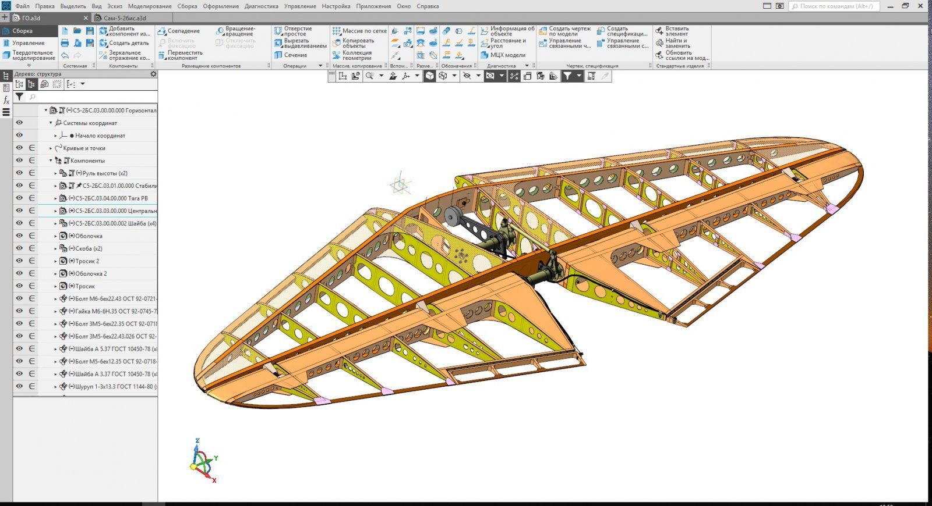Toggle visibility of Кривые и точки
This screenshot has height=506, width=932.
pyautogui.click(x=19, y=148)
